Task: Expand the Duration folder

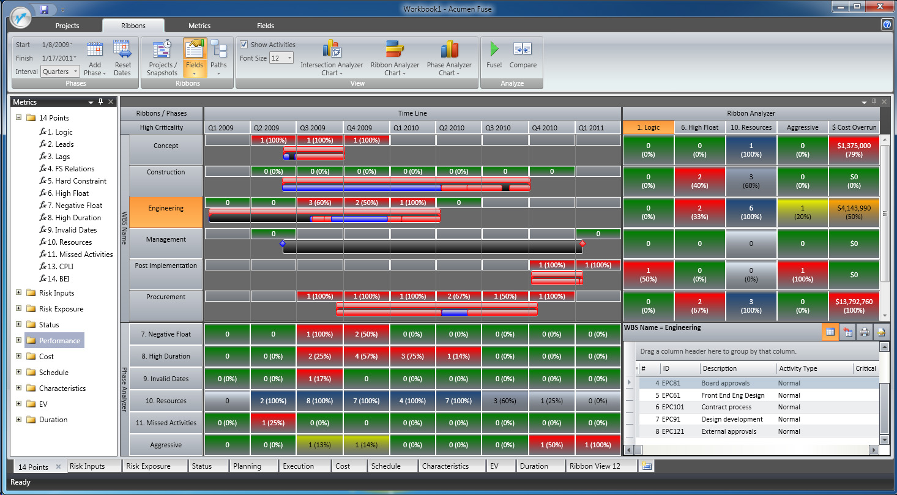Action: tap(19, 420)
